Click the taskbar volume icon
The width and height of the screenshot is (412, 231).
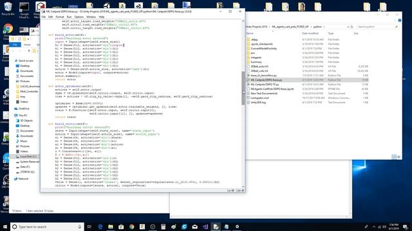pyautogui.click(x=384, y=227)
